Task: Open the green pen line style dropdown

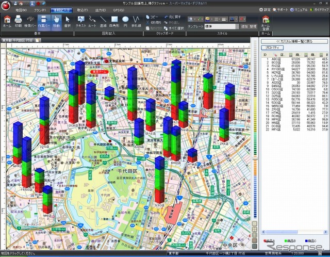Action: click(x=201, y=19)
